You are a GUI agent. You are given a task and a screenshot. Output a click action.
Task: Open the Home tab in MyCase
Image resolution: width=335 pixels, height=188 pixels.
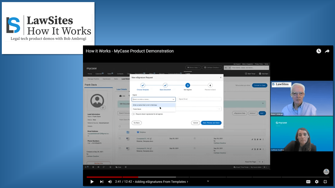tap(90, 74)
